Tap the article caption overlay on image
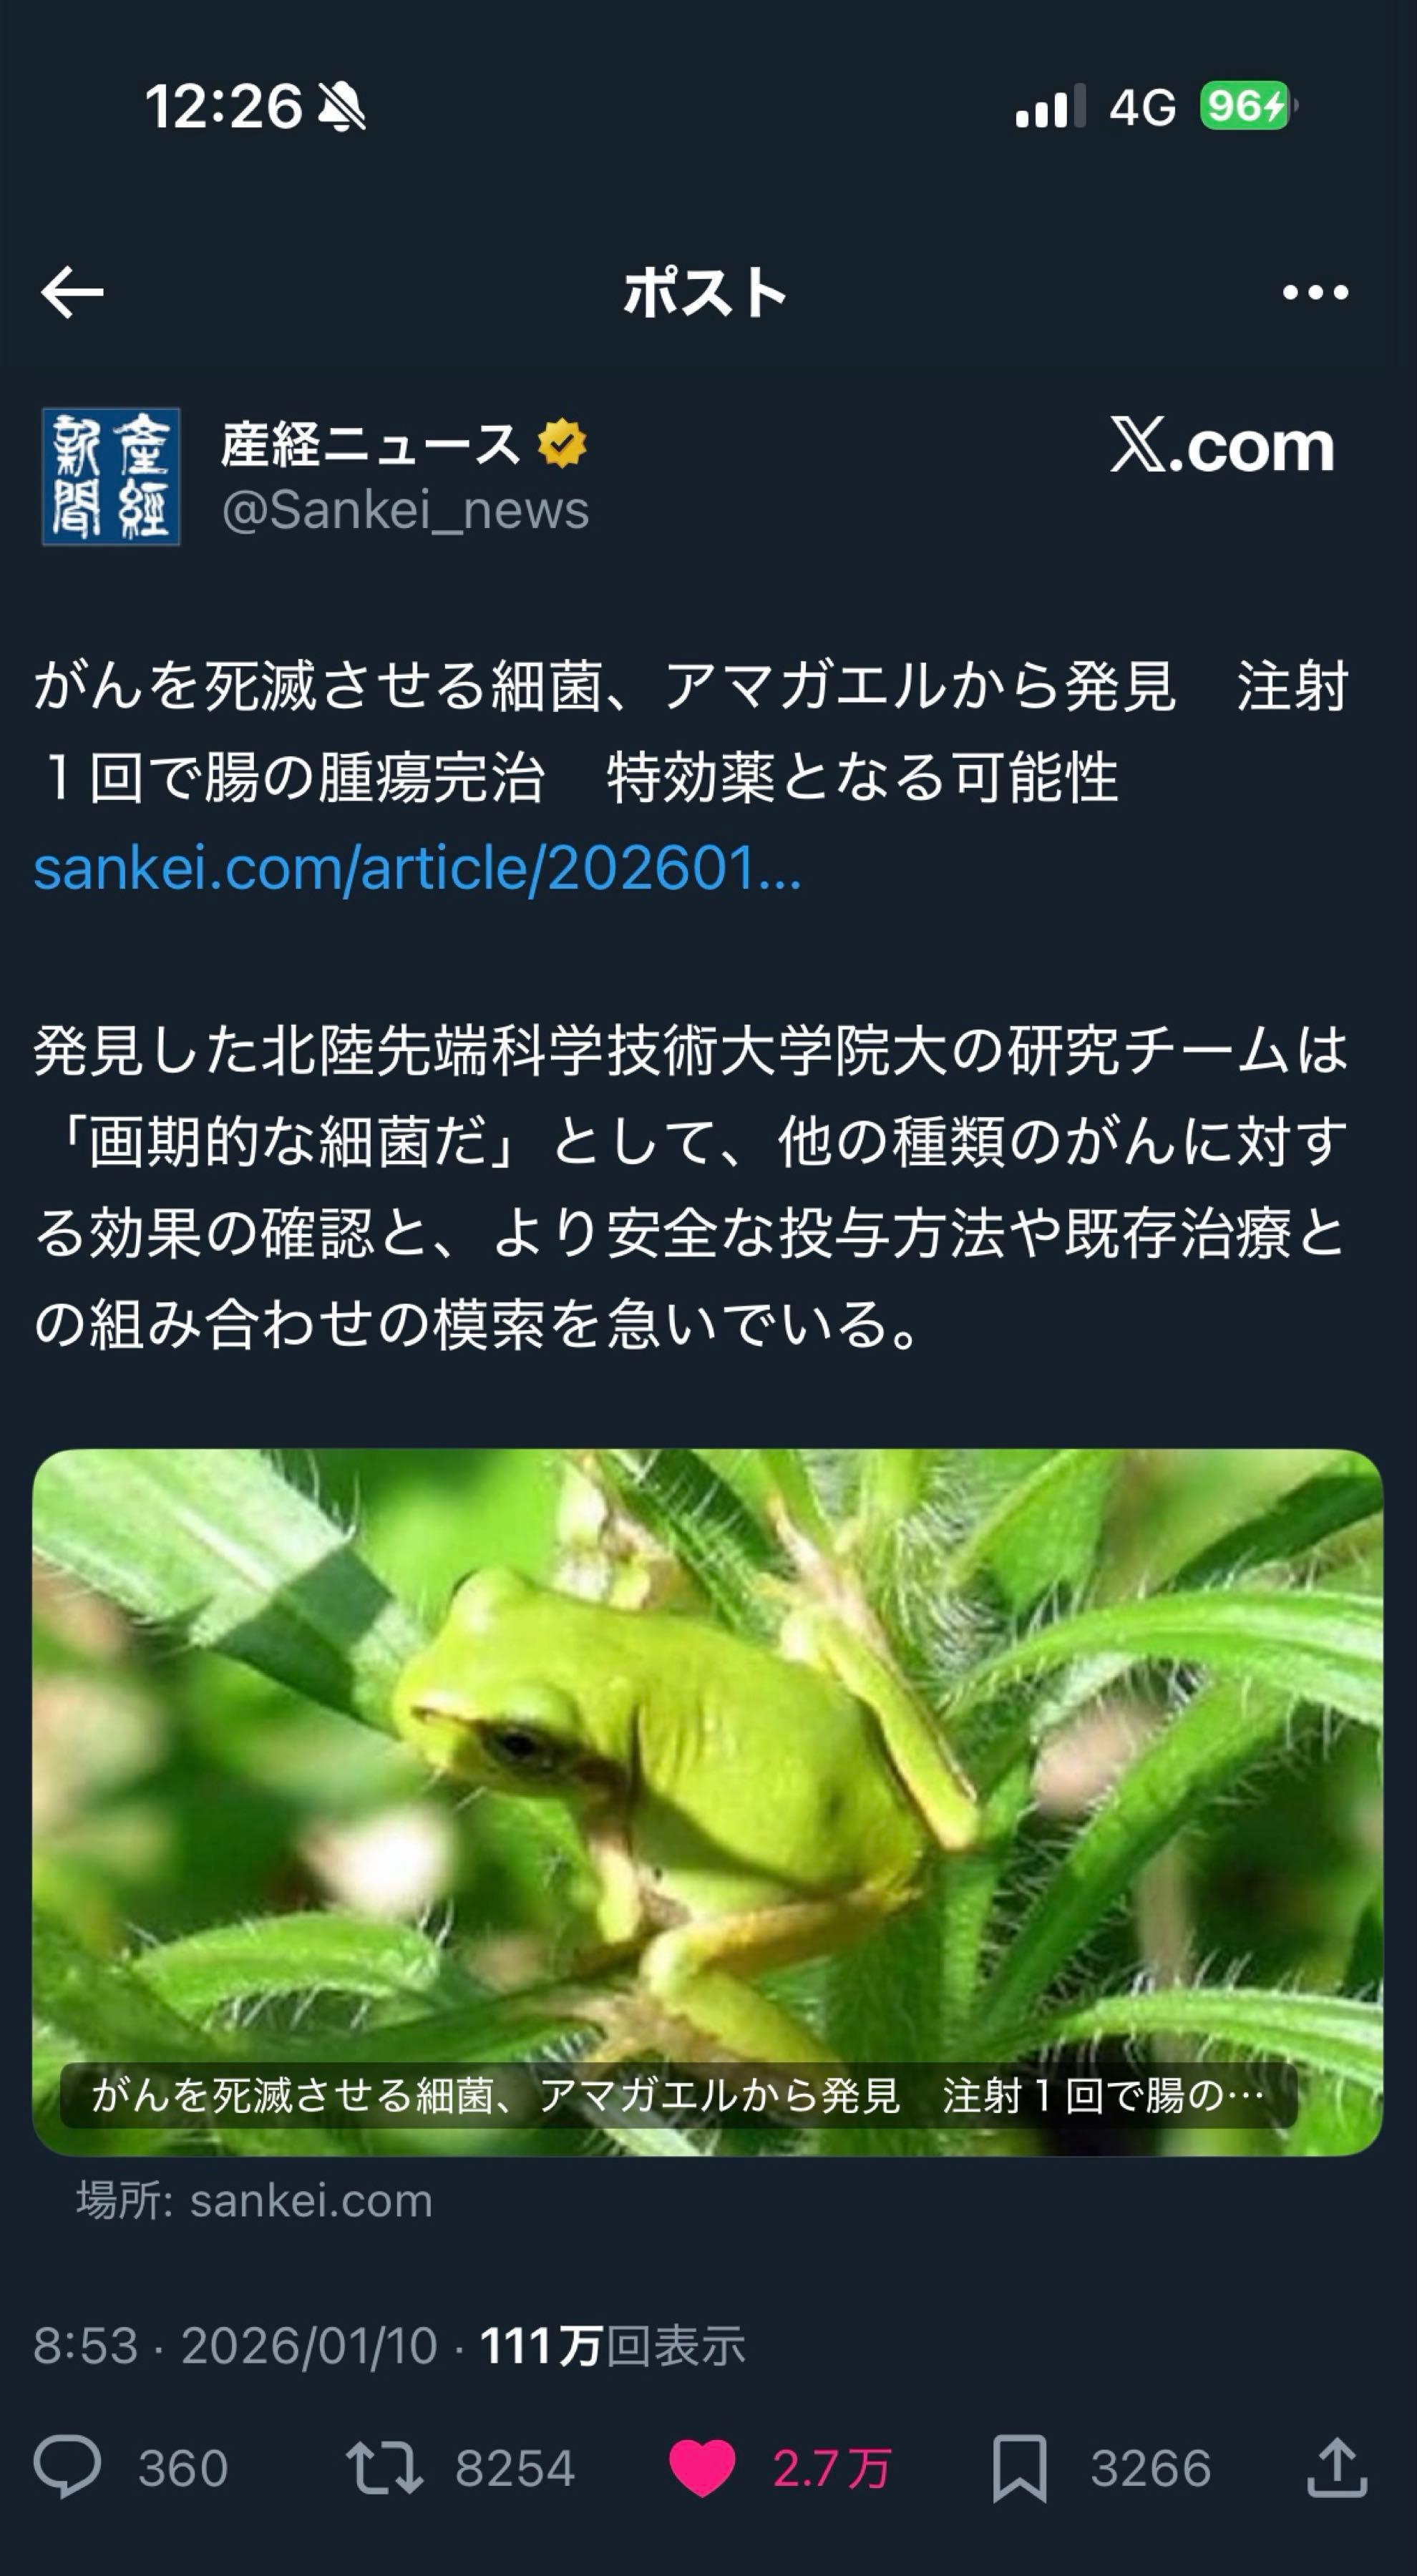 (679, 2094)
